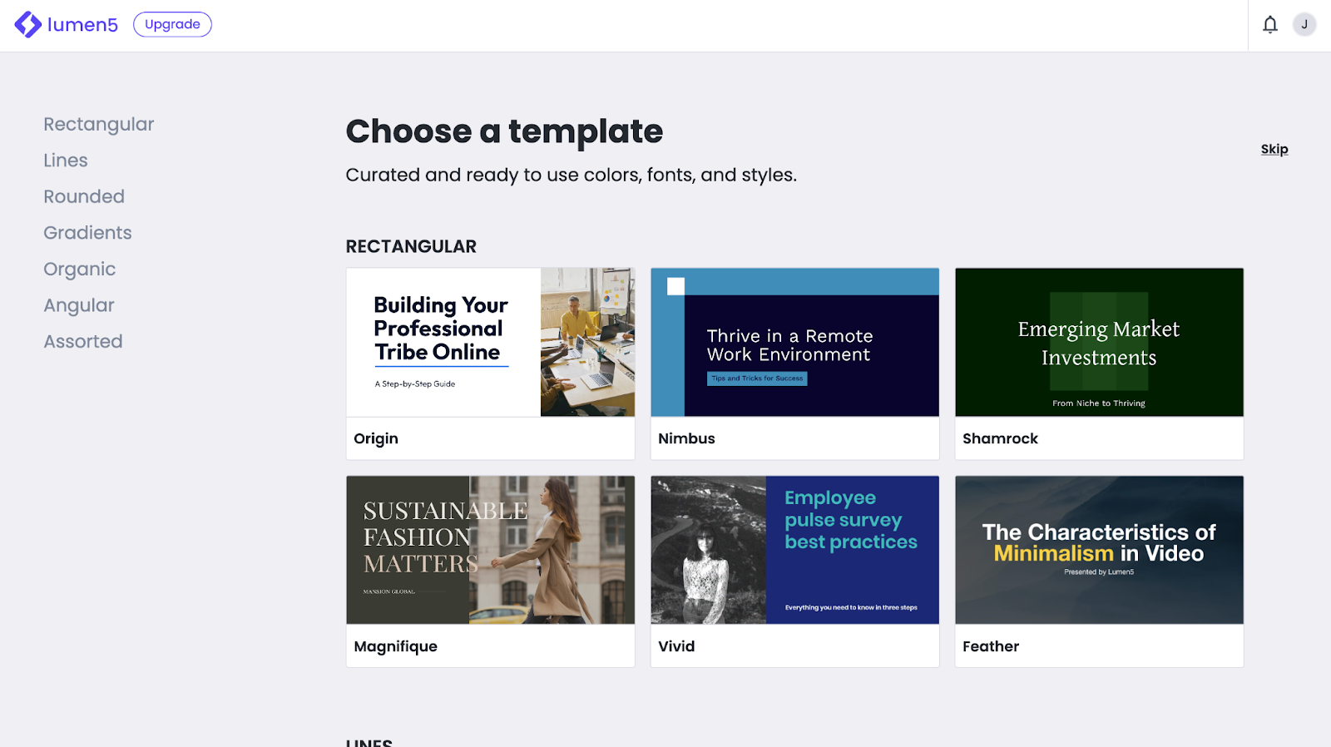Jump to Lines templates category
This screenshot has width=1331, height=747.
(x=66, y=161)
